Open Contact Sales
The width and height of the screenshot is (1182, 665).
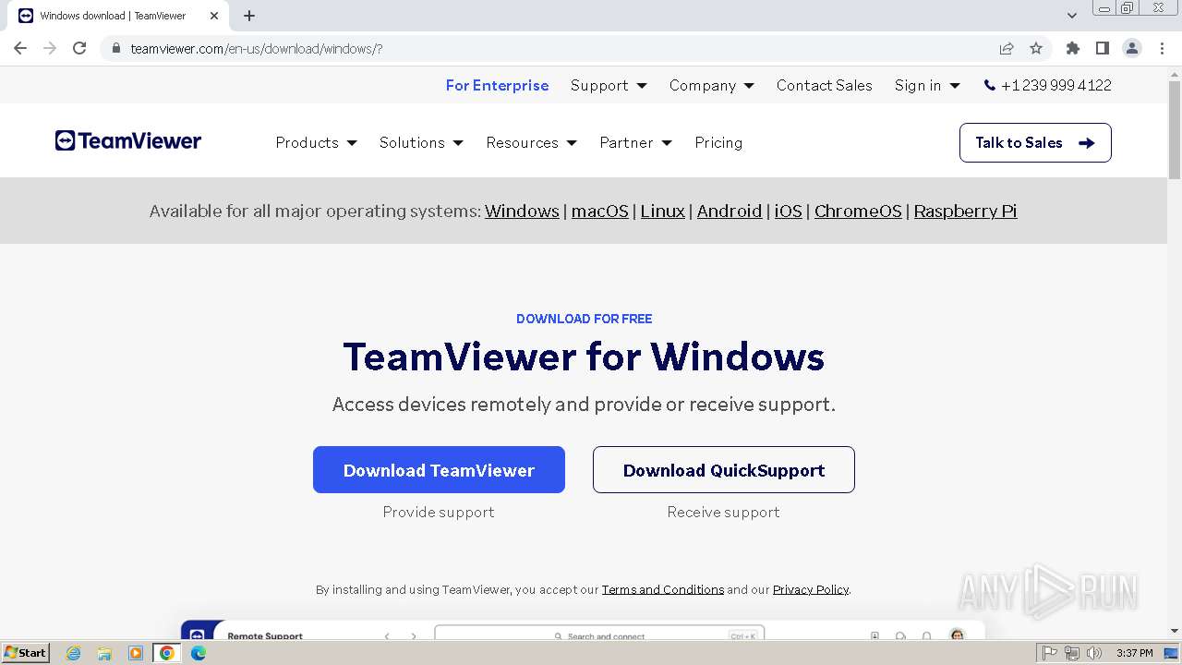pos(824,85)
